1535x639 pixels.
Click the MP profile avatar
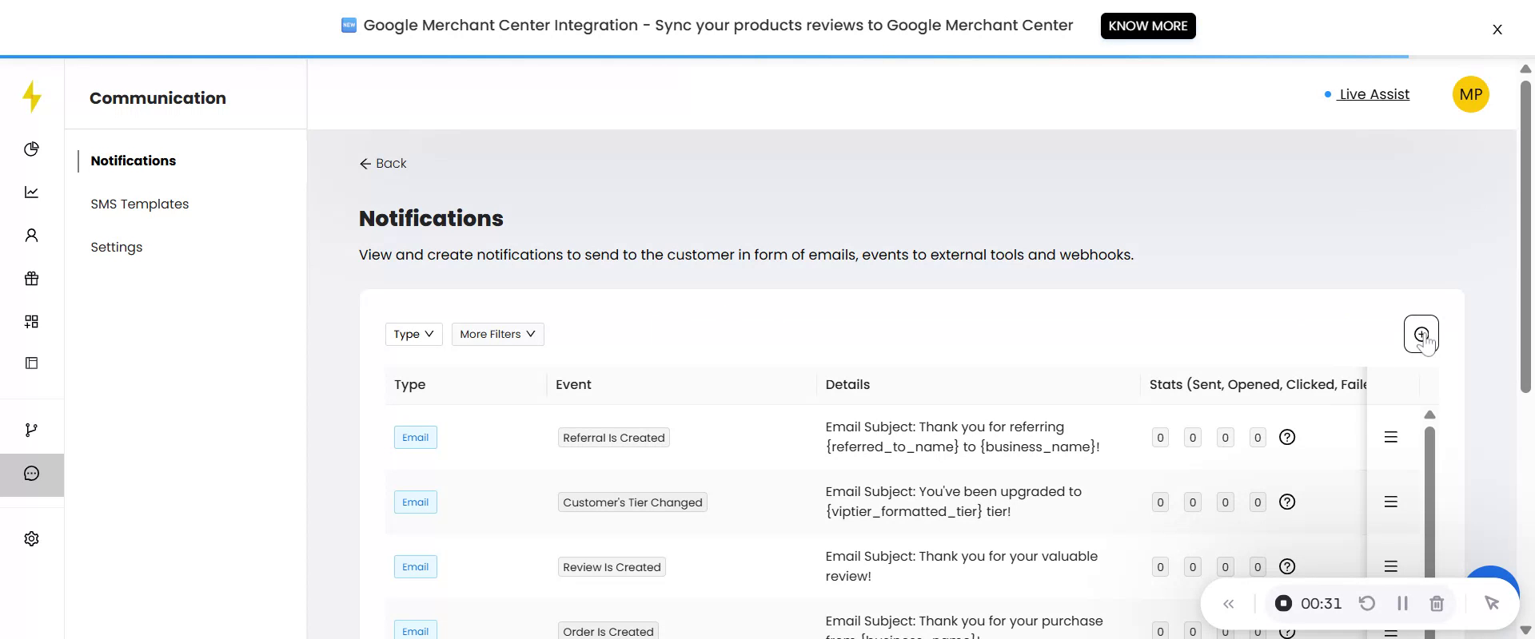click(x=1471, y=95)
